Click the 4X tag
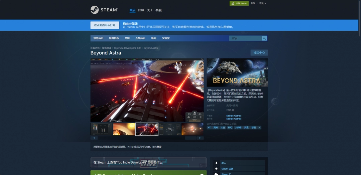This screenshot has height=175, width=361. click(x=209, y=127)
